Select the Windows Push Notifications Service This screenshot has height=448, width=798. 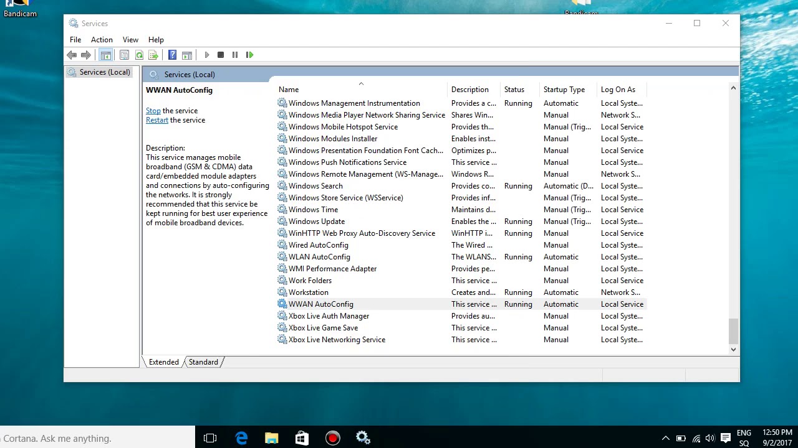[x=461, y=162]
